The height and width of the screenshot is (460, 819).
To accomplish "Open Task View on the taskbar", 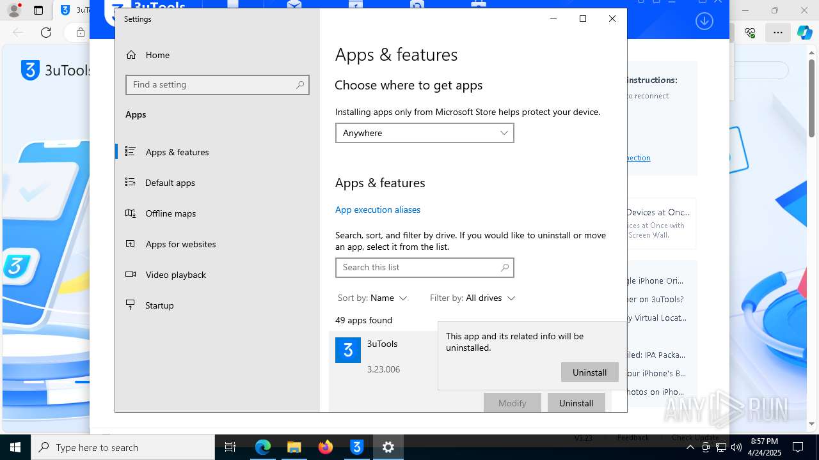I will pos(230,447).
